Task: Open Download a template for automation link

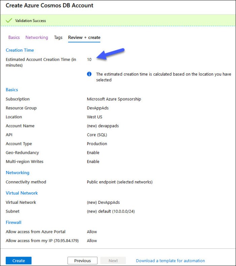Action: (170, 261)
